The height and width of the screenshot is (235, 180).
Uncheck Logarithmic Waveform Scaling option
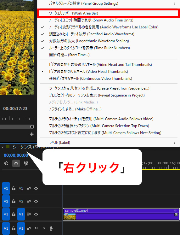pyautogui.click(x=109, y=41)
